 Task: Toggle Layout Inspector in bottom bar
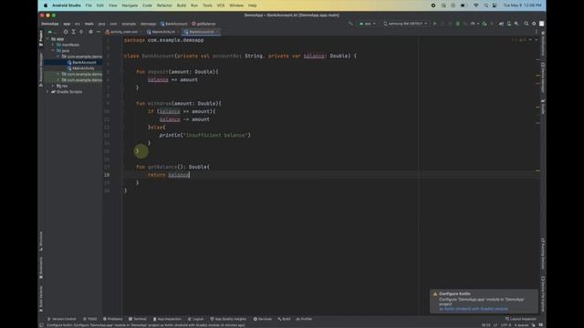click(x=521, y=319)
